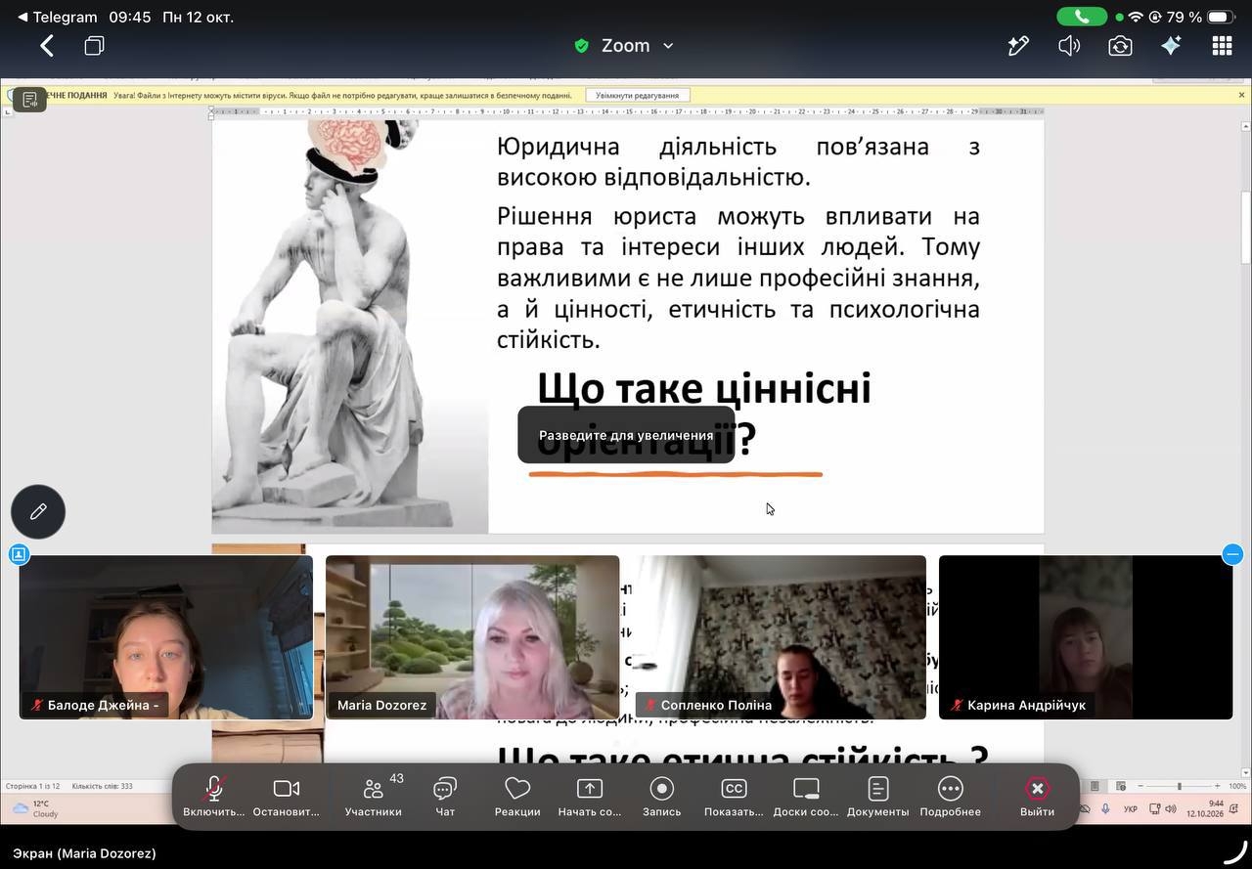Click 'Сторінка 1 із 12' page indicator

33,786
